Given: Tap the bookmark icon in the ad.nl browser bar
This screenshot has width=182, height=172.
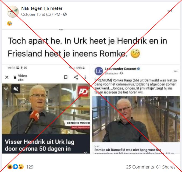Looking at the screenshot, I should 66,77.
